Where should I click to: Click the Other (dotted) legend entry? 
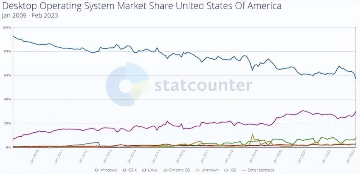pyautogui.click(x=258, y=170)
